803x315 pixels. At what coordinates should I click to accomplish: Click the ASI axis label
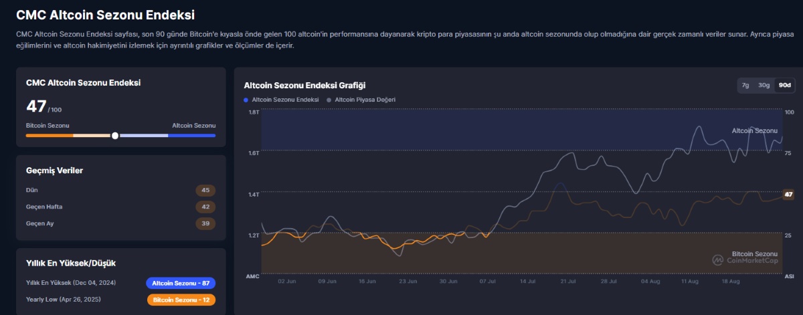pos(789,276)
